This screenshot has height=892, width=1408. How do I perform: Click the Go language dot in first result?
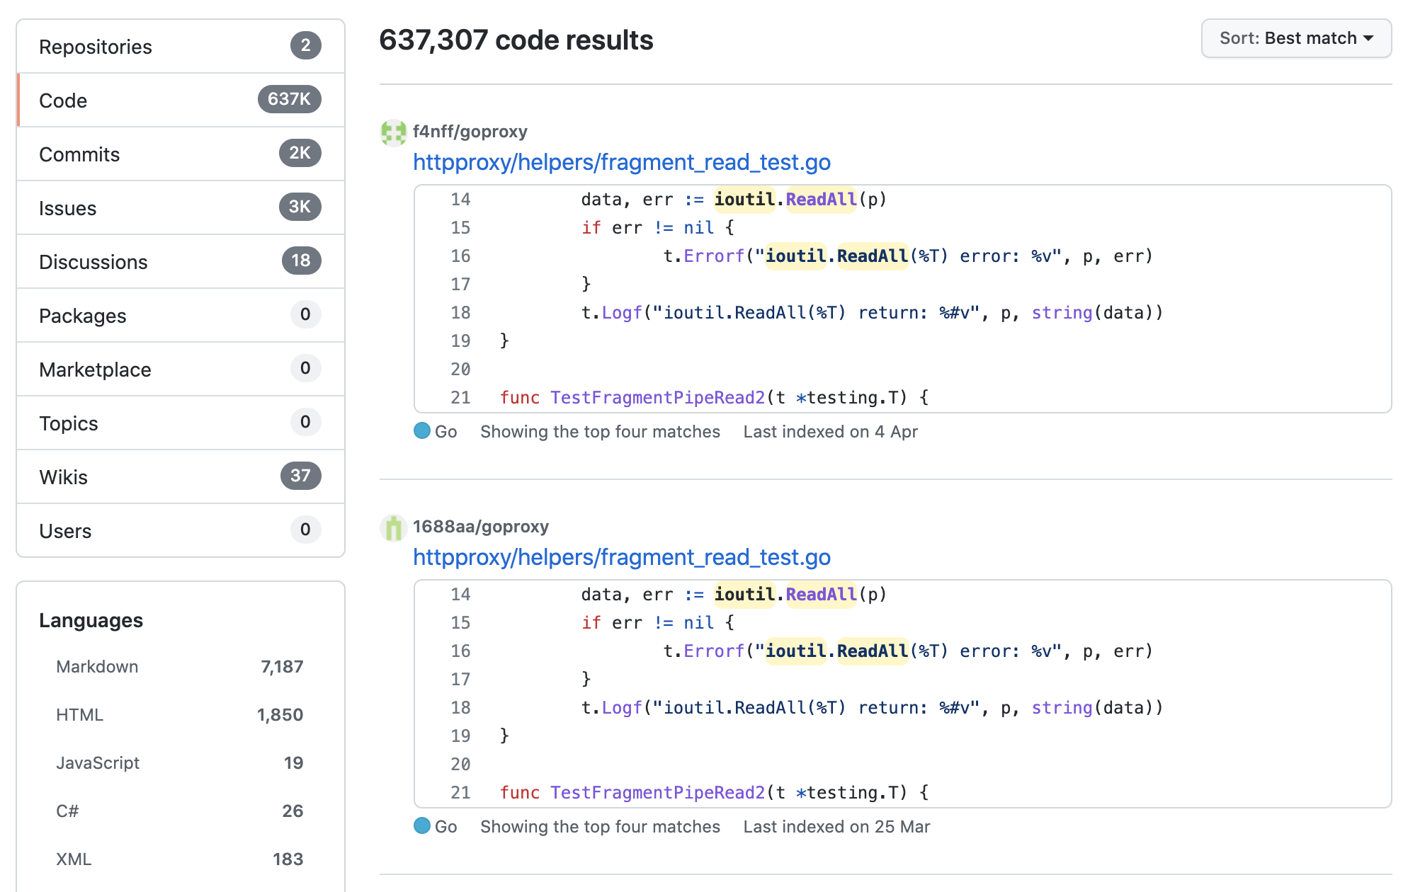[422, 431]
